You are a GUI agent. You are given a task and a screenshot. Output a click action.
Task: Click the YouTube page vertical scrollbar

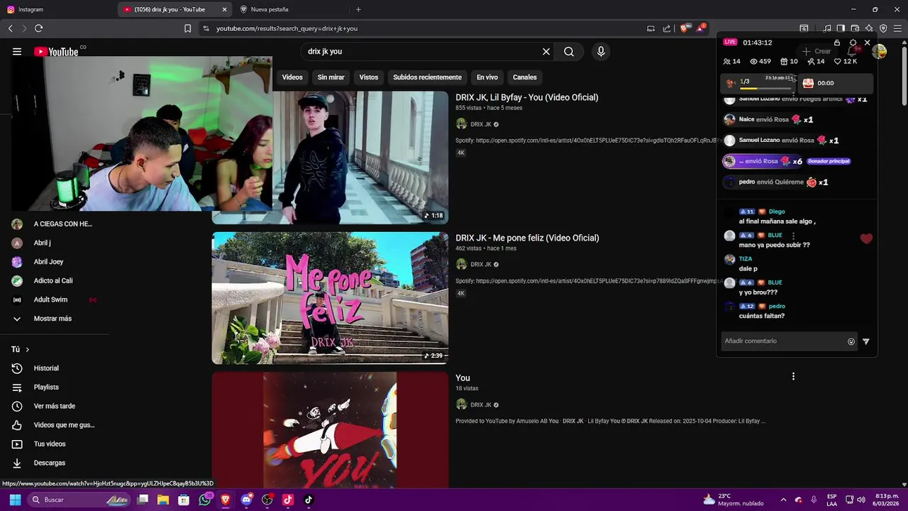click(x=904, y=78)
